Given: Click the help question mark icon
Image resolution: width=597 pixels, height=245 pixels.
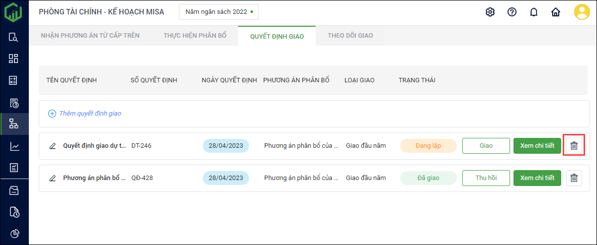Looking at the screenshot, I should [512, 12].
